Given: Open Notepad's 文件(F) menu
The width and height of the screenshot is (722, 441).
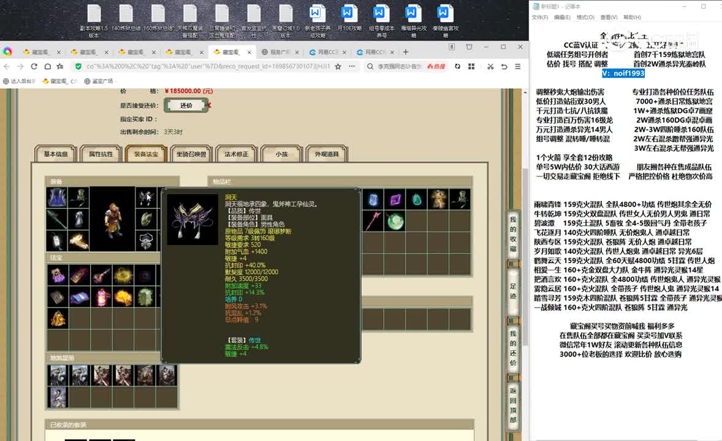Looking at the screenshot, I should point(539,18).
